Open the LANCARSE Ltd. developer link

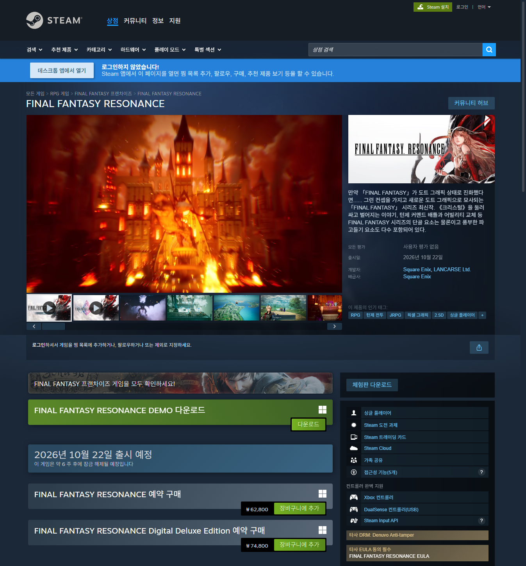click(452, 269)
